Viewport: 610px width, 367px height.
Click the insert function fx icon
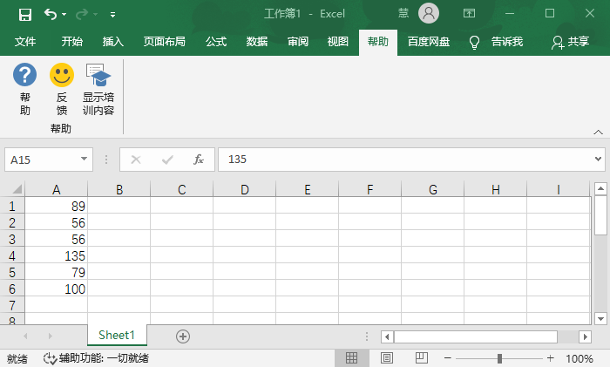(x=199, y=160)
